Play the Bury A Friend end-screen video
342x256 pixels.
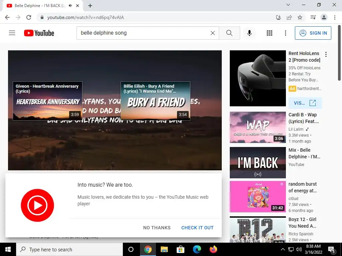[x=155, y=101]
